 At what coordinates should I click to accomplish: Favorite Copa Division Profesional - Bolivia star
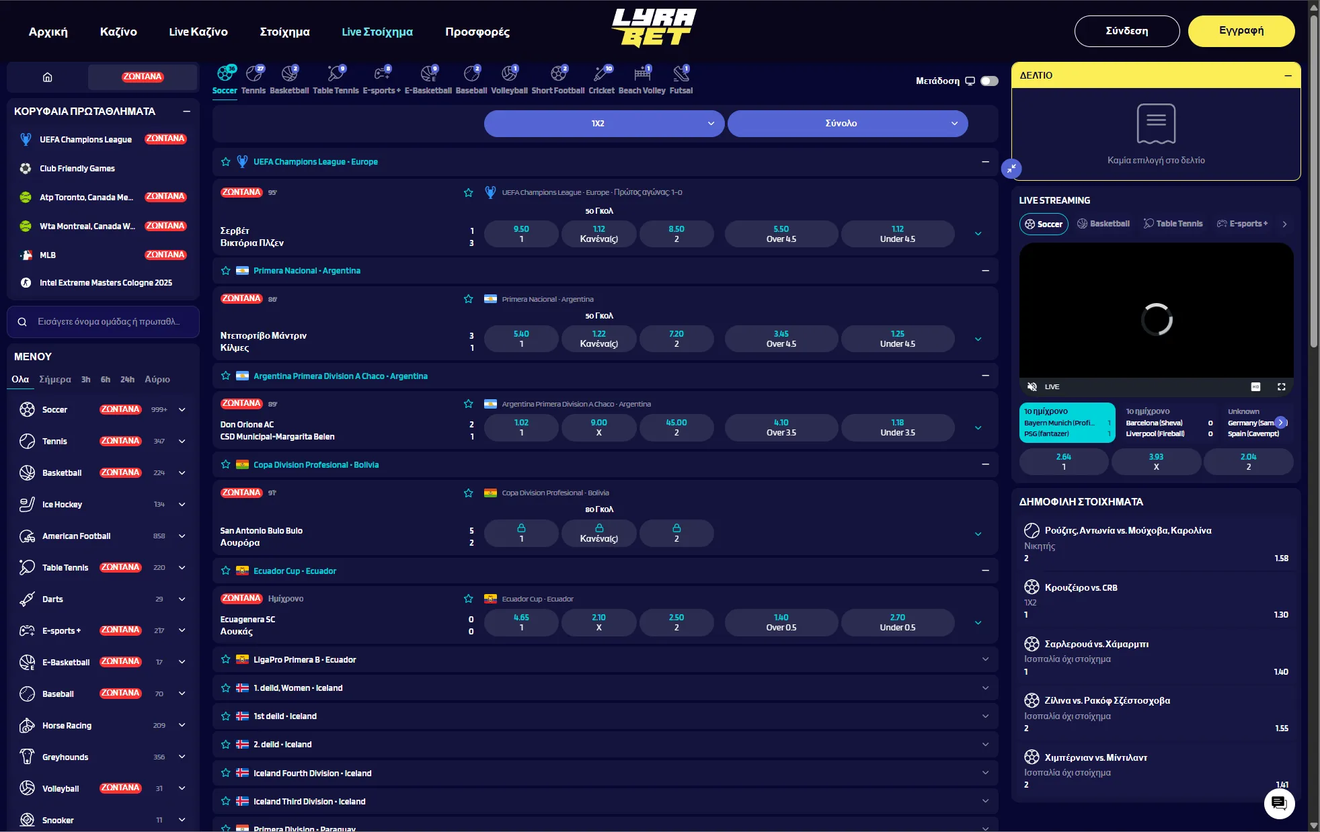tap(226, 464)
